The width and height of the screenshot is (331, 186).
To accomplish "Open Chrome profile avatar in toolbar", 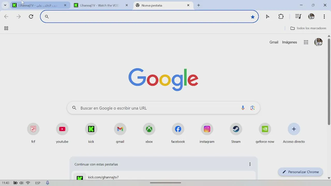I will [x=311, y=17].
